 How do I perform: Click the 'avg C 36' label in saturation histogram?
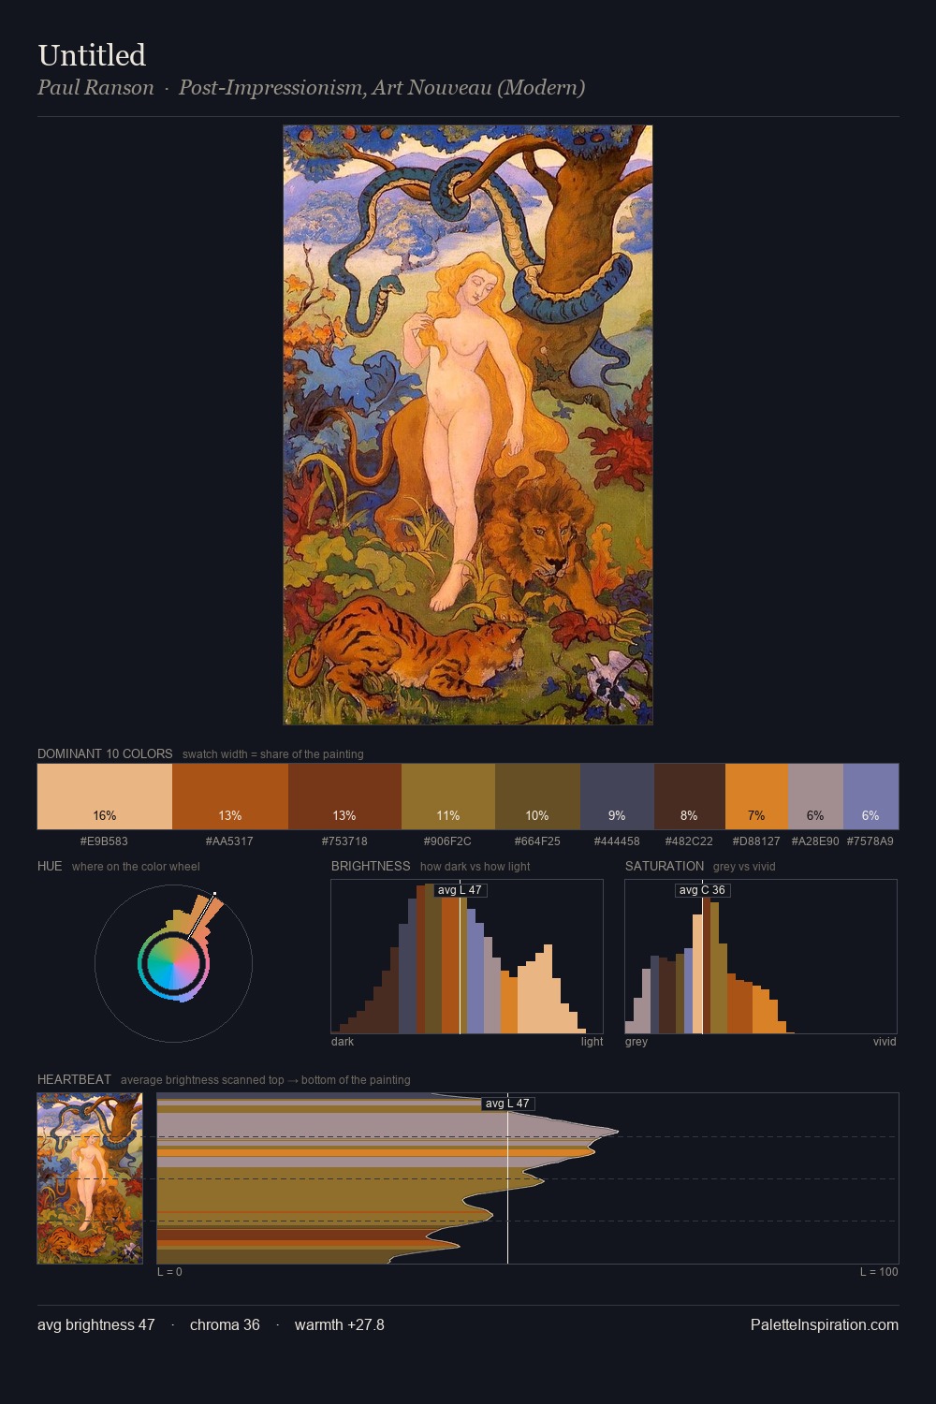[702, 890]
